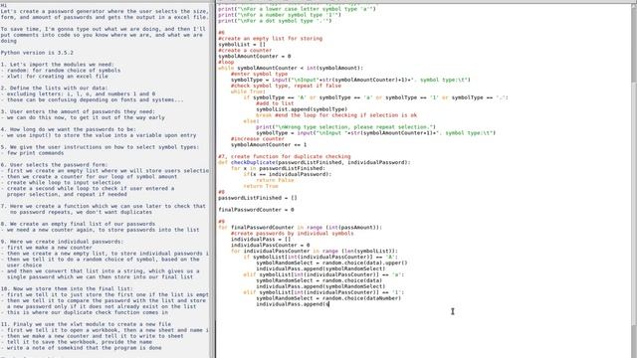Image resolution: width=637 pixels, height=358 pixels.
Task: Click the comment '#check symbol type, repeat if false'
Action: 286,86
